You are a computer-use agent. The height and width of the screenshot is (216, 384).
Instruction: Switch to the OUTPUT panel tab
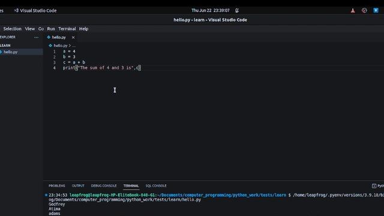click(x=78, y=186)
